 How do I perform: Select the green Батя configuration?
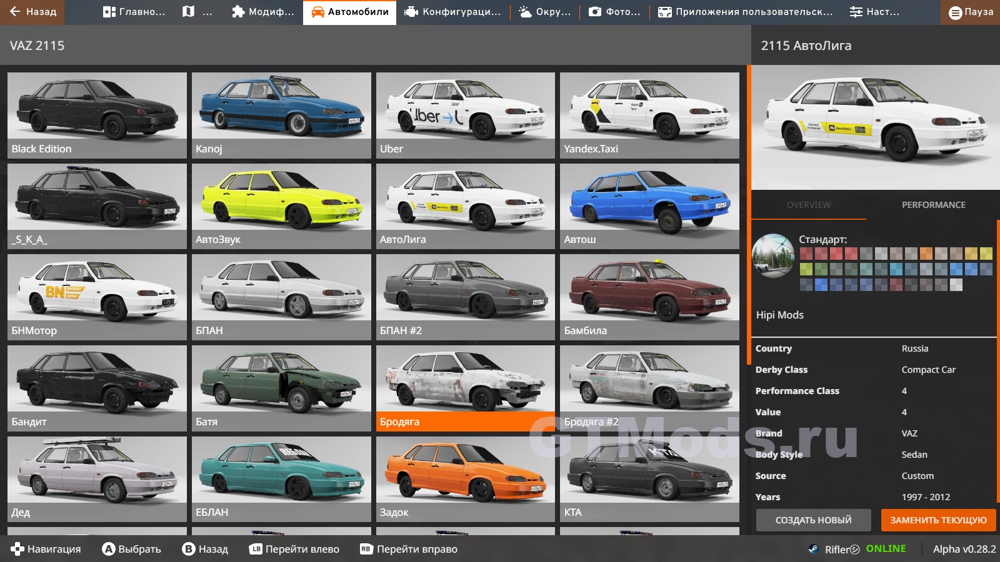pos(281,388)
